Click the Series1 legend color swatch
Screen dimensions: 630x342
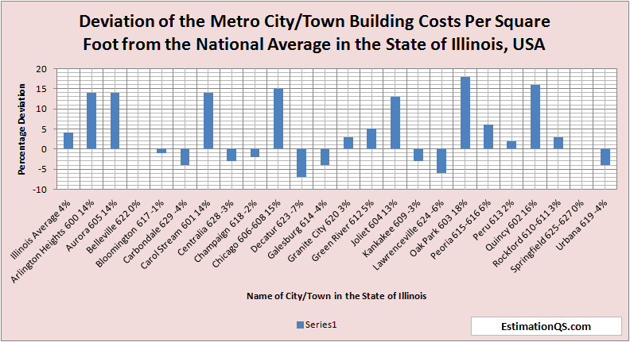300,325
